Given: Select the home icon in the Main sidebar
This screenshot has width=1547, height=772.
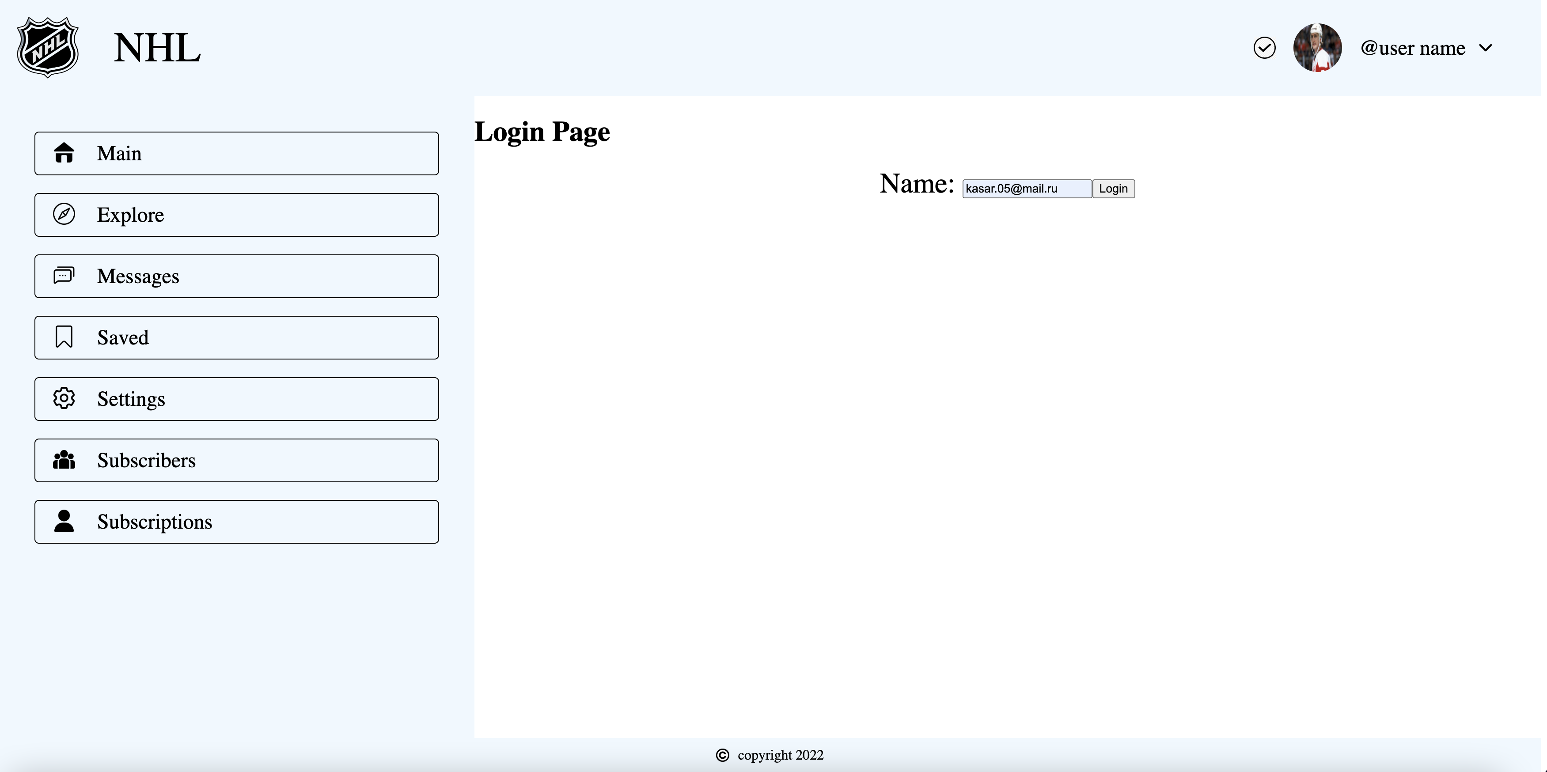Looking at the screenshot, I should 64,153.
